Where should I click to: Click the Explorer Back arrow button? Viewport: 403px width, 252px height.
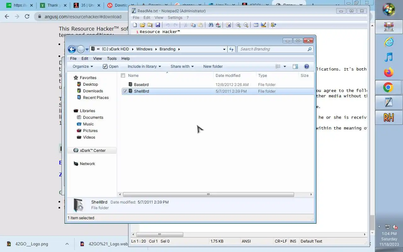72,49
